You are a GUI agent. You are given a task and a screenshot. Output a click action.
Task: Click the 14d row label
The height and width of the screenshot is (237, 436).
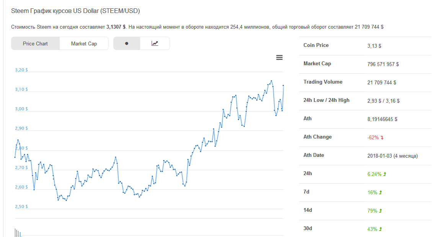click(x=307, y=210)
